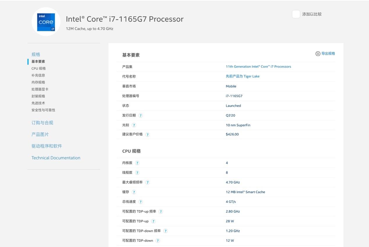This screenshot has height=247, width=369.
Task: Click the i7-1165G7 processor number value
Action: (x=234, y=96)
